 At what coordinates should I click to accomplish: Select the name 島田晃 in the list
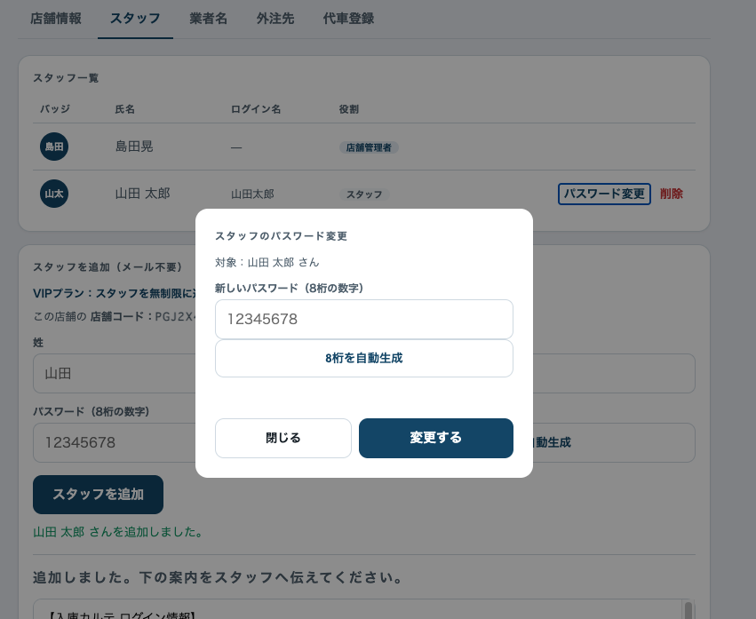(x=134, y=147)
